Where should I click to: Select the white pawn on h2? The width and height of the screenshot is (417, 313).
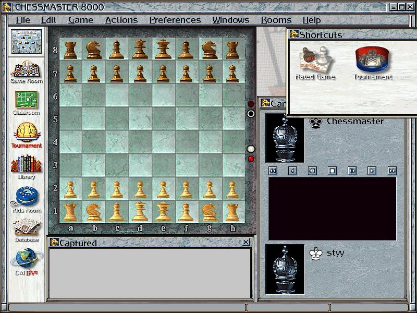232,189
